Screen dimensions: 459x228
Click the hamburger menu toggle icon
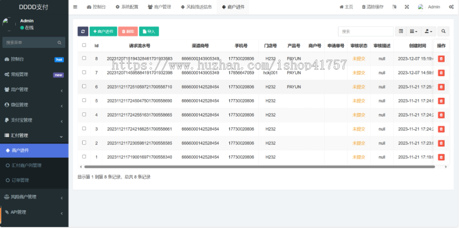click(x=75, y=7)
